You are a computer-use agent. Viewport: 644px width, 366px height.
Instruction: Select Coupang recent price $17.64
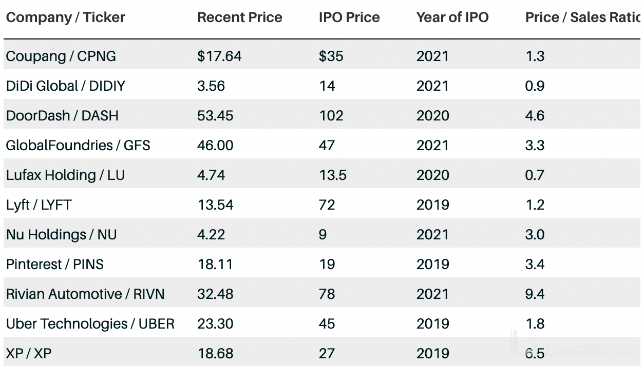click(219, 56)
